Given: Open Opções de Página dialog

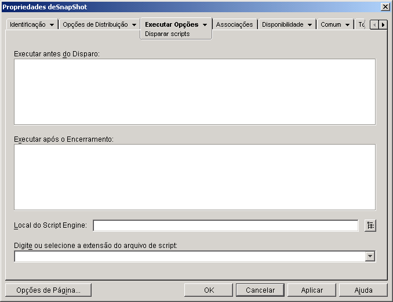Looking at the screenshot, I should (48, 290).
